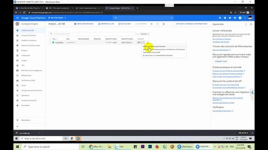Open more options in Apprendre panel
268x150 pixels.
tap(246, 24)
